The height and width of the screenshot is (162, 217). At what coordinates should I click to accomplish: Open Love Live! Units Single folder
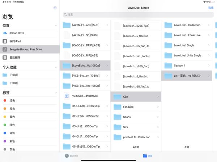click(x=187, y=55)
